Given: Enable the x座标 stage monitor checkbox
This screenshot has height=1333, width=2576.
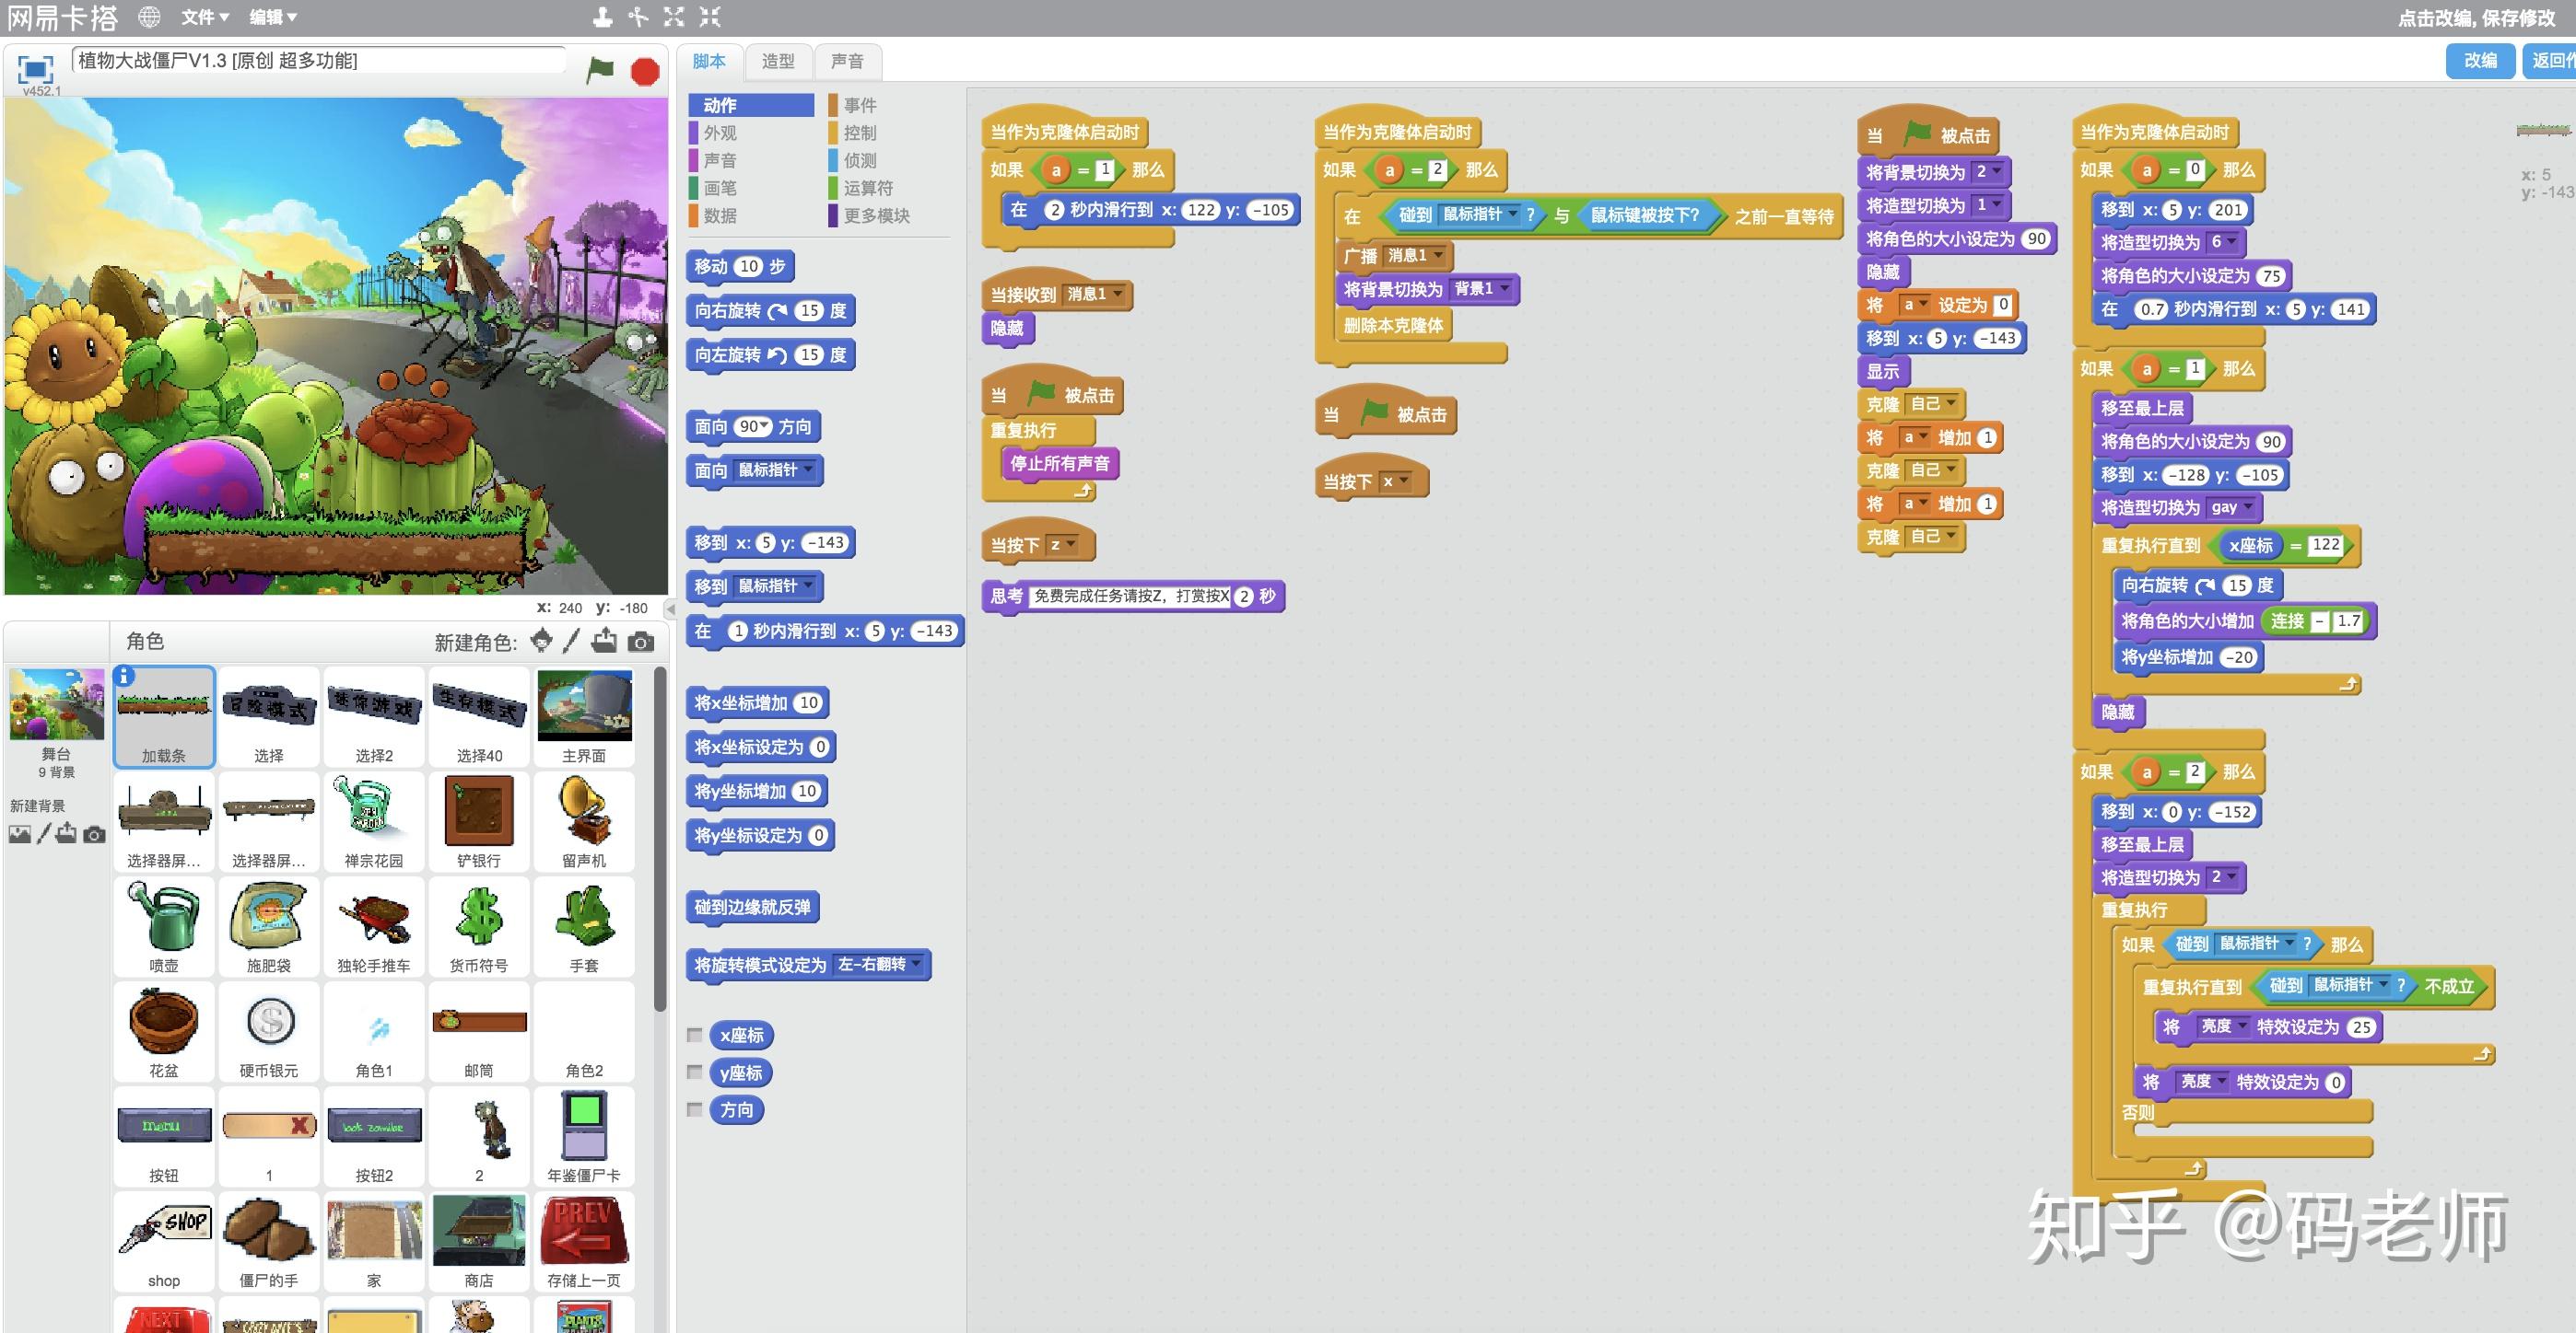Looking at the screenshot, I should click(695, 1036).
